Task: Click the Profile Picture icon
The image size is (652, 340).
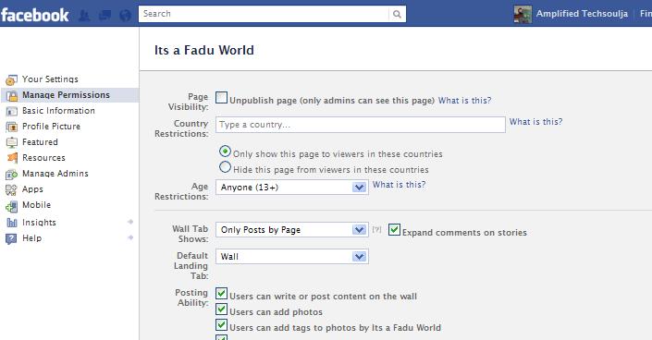Action: coord(12,127)
